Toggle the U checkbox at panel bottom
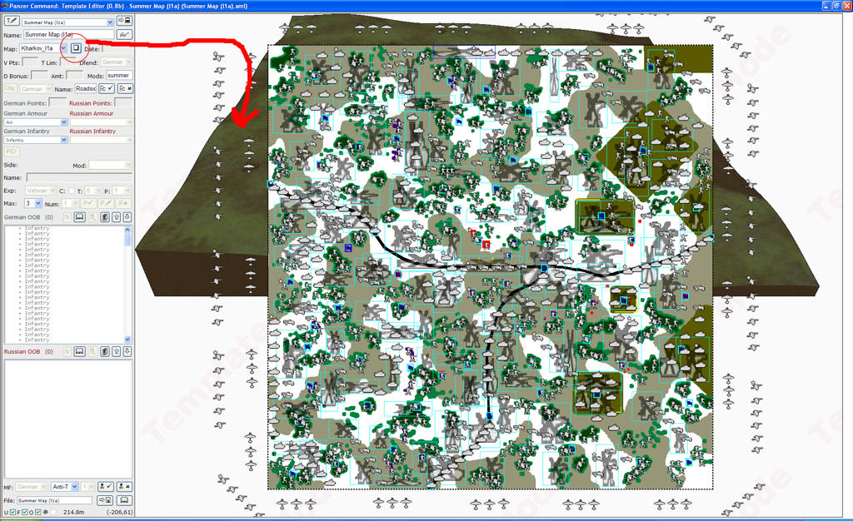This screenshot has width=853, height=521. point(13,513)
